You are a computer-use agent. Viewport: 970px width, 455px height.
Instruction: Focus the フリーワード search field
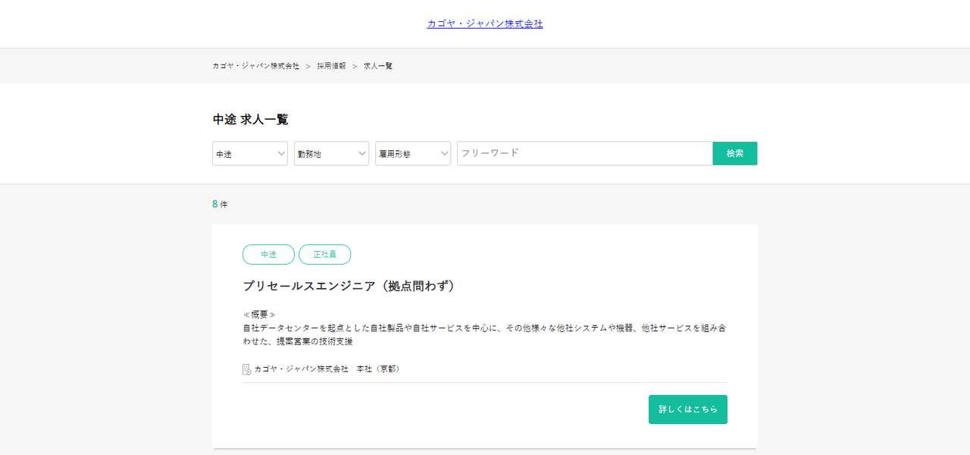pos(584,153)
